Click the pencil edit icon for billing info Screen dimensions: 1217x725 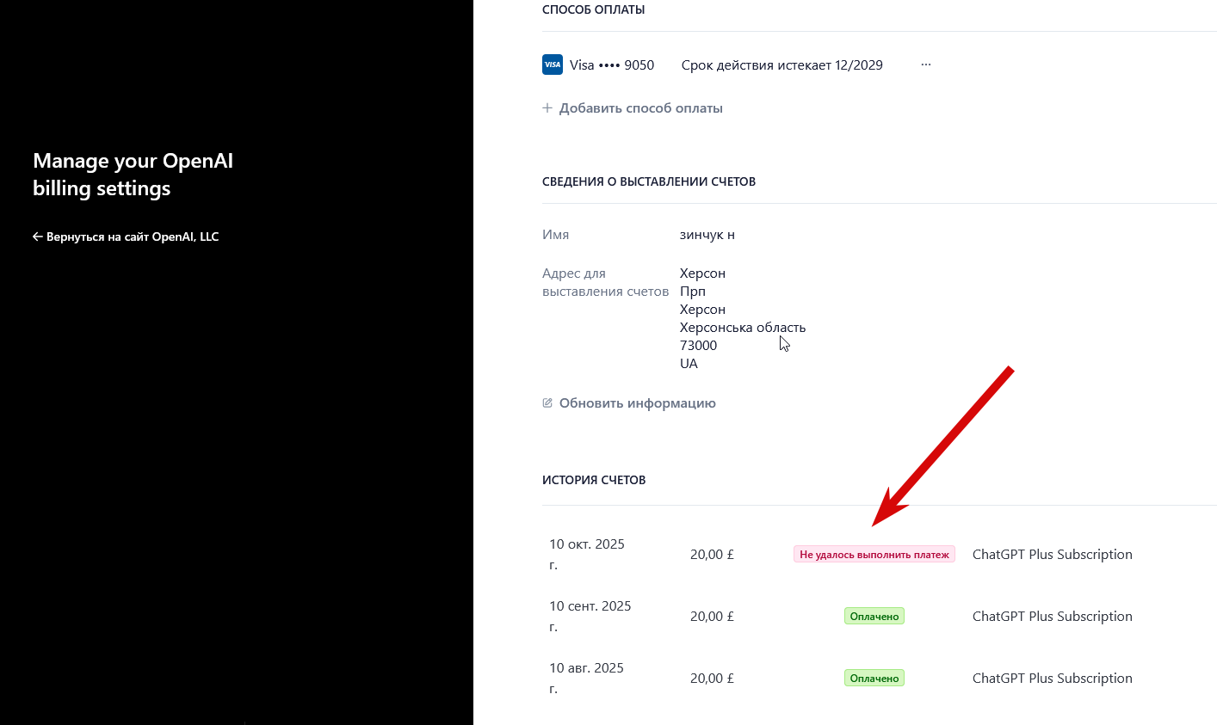click(547, 402)
